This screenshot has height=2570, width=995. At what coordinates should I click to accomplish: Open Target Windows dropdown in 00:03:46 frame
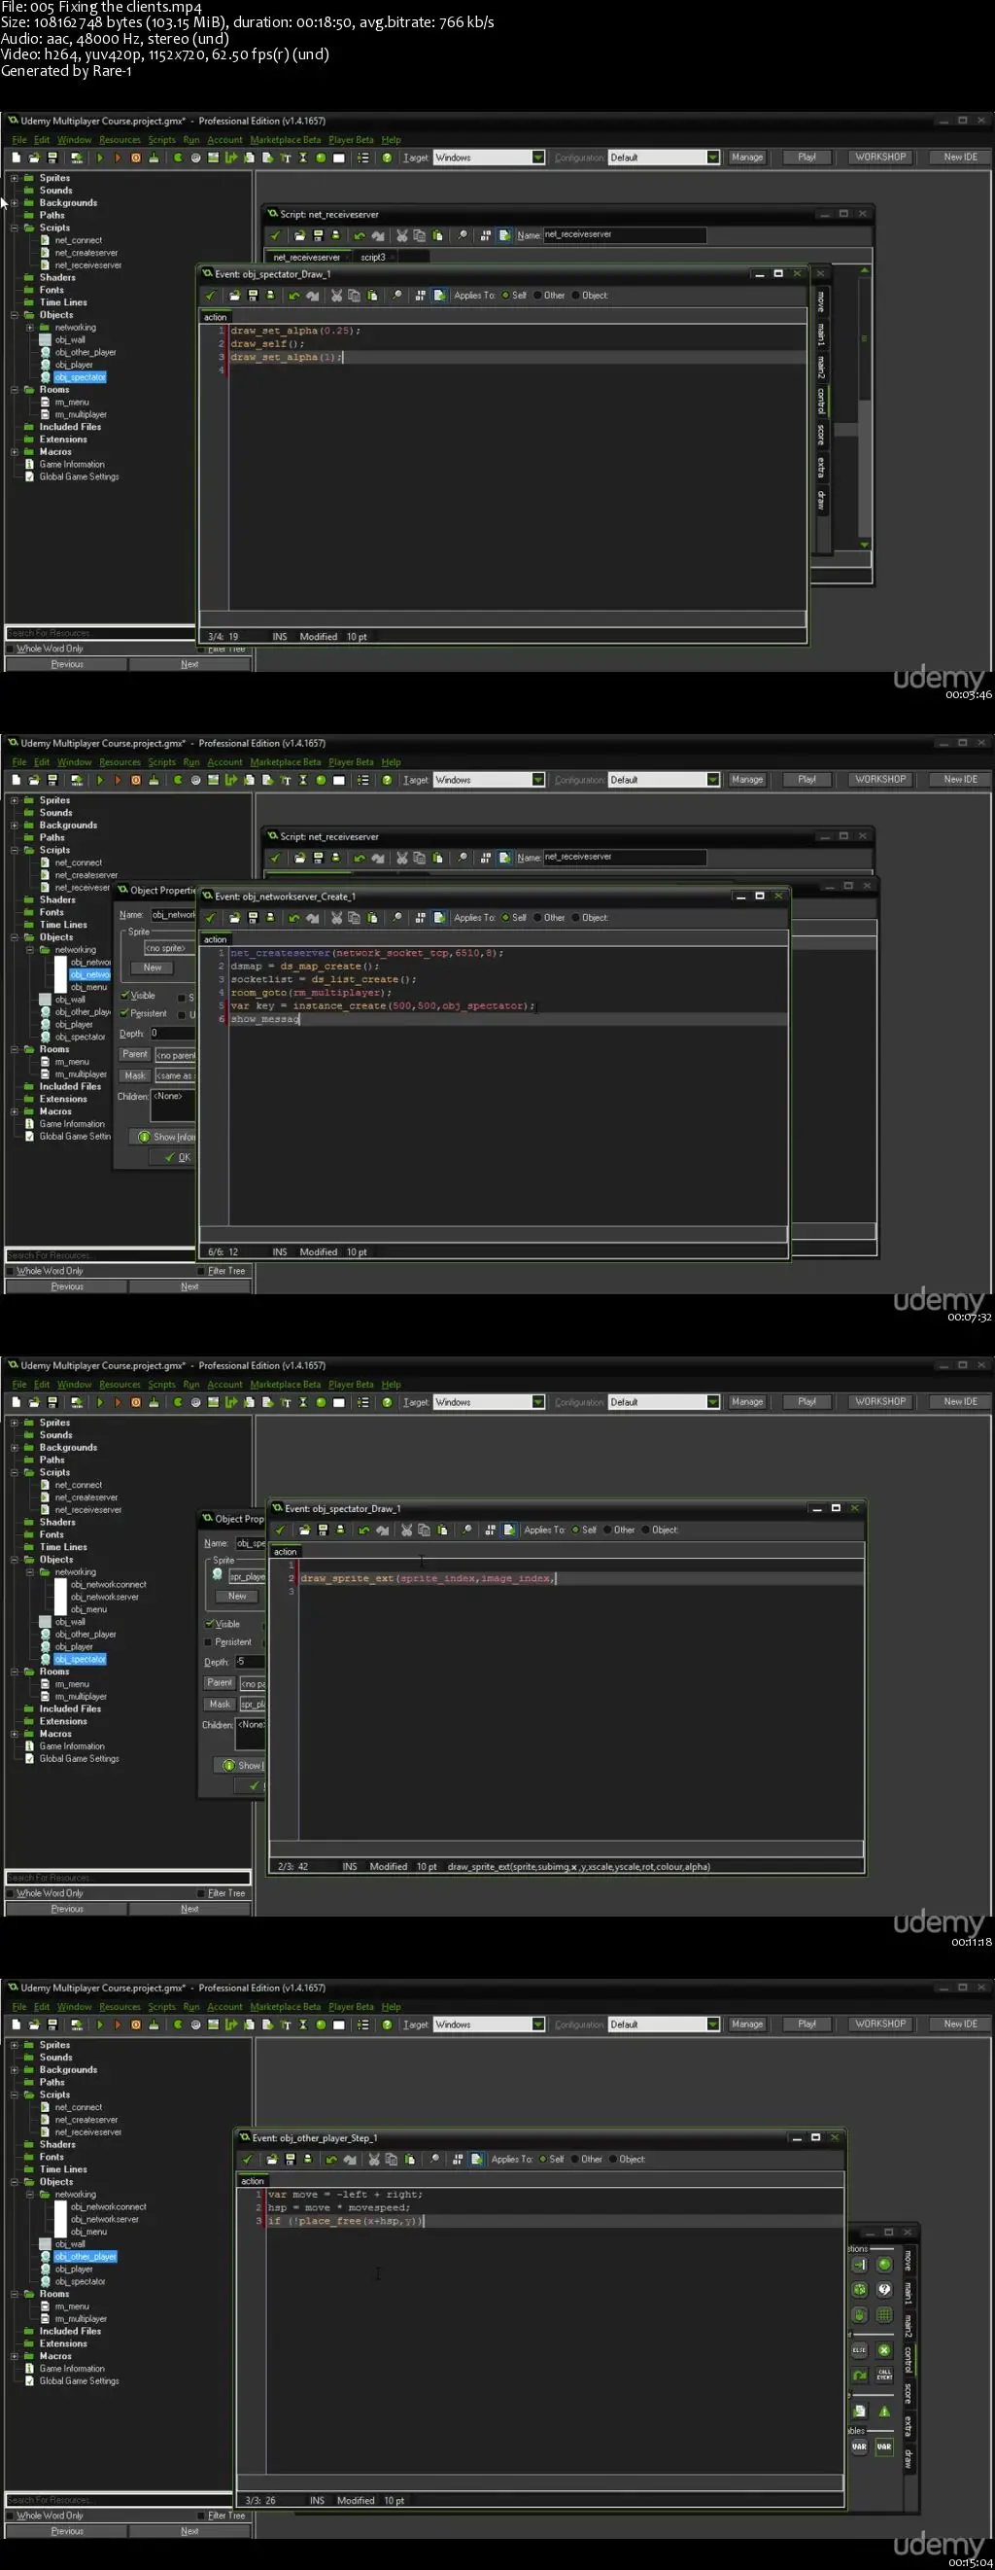pos(538,158)
